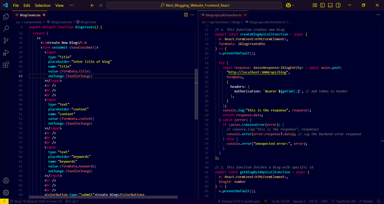
Task: Open the Selection menu
Action: pos(43,5)
